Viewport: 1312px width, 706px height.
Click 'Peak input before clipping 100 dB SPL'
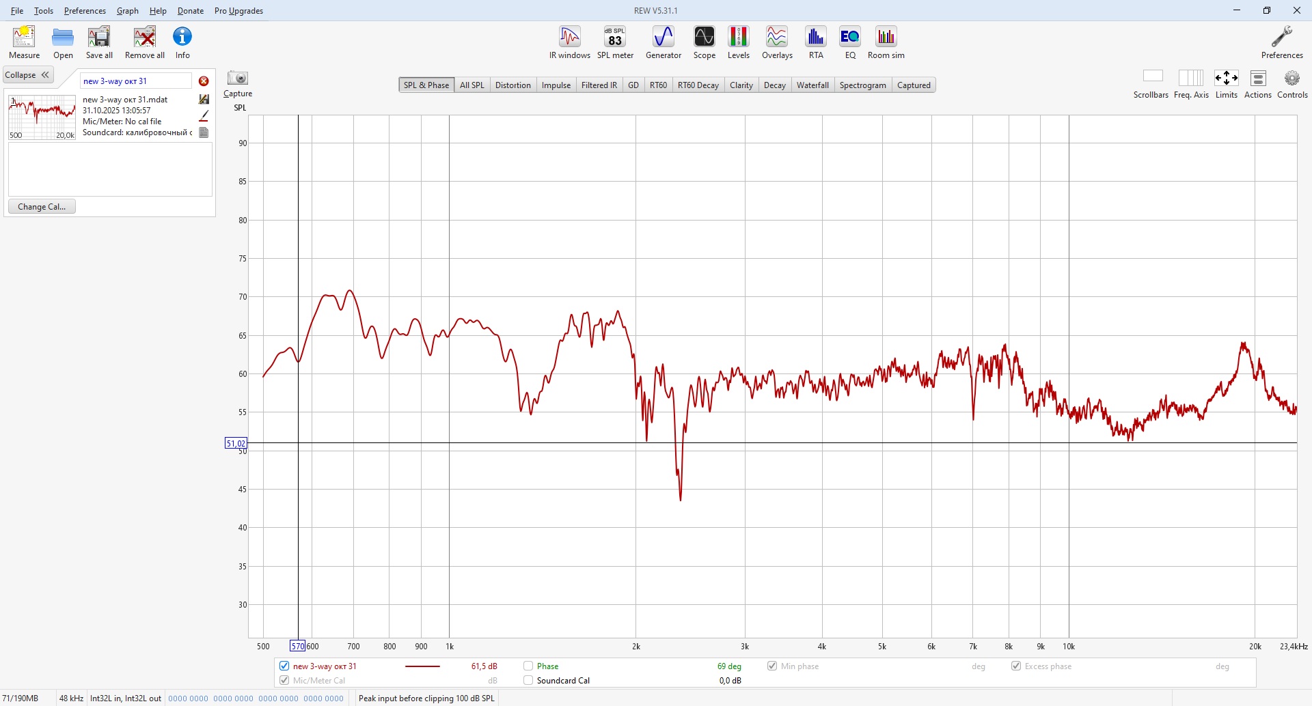coord(426,698)
